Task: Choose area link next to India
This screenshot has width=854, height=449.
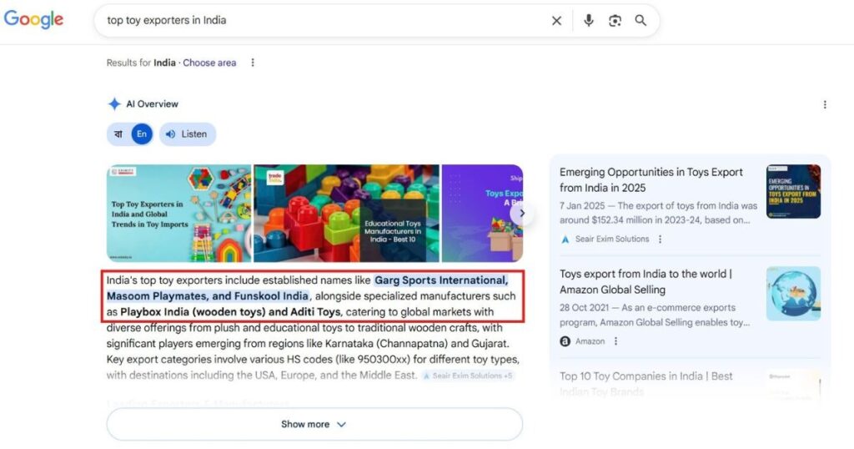Action: click(x=209, y=63)
